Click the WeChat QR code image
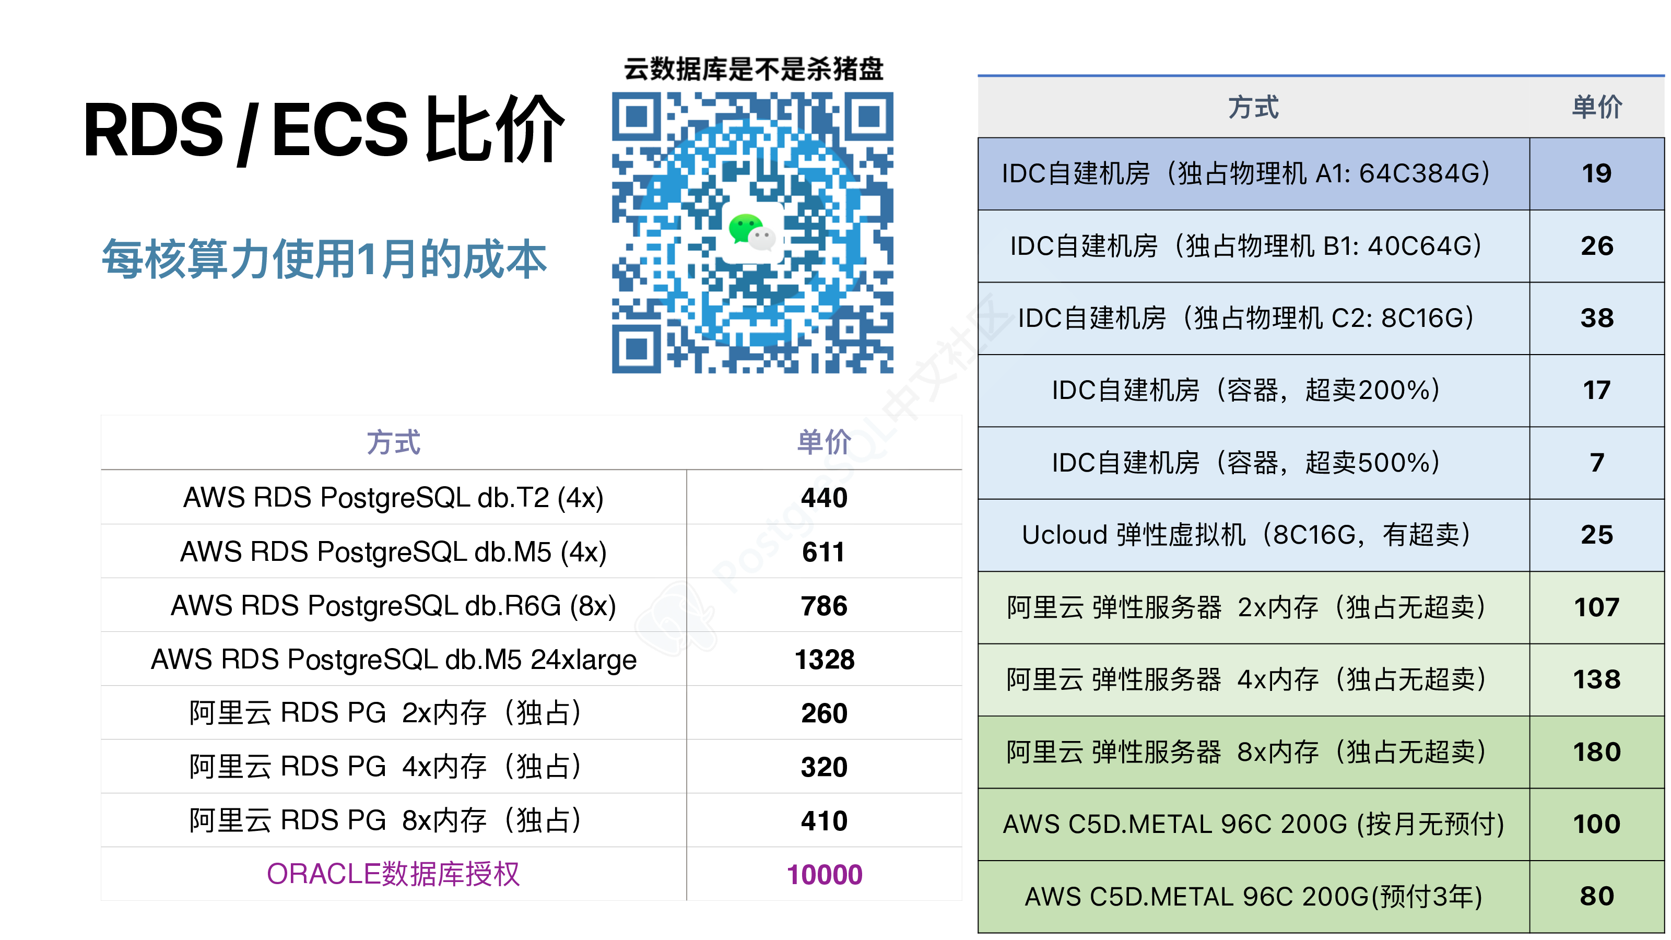Viewport: 1671px width, 940px height. click(752, 232)
